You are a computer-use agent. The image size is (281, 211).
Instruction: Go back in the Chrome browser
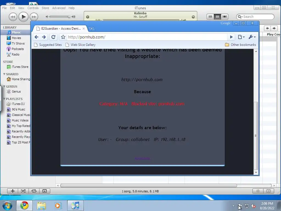(36, 37)
